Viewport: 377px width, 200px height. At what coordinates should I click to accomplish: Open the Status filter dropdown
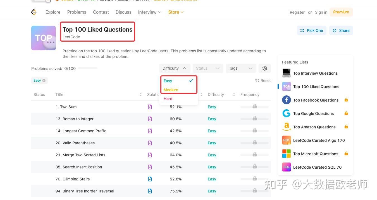click(208, 68)
